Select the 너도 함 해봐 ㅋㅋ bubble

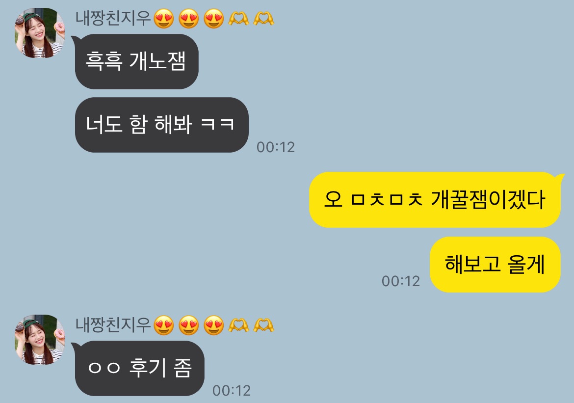point(162,125)
